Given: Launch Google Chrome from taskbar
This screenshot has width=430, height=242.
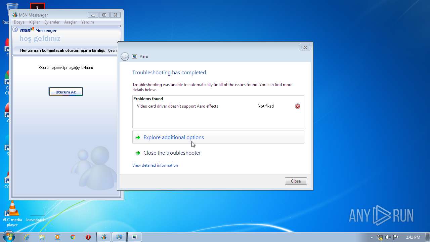Looking at the screenshot, I should pyautogui.click(x=73, y=237).
